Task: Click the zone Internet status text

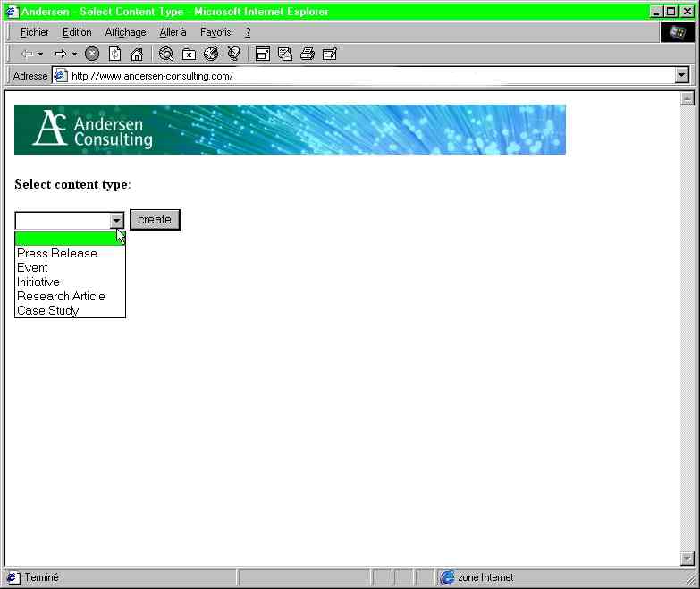Action: point(485,577)
